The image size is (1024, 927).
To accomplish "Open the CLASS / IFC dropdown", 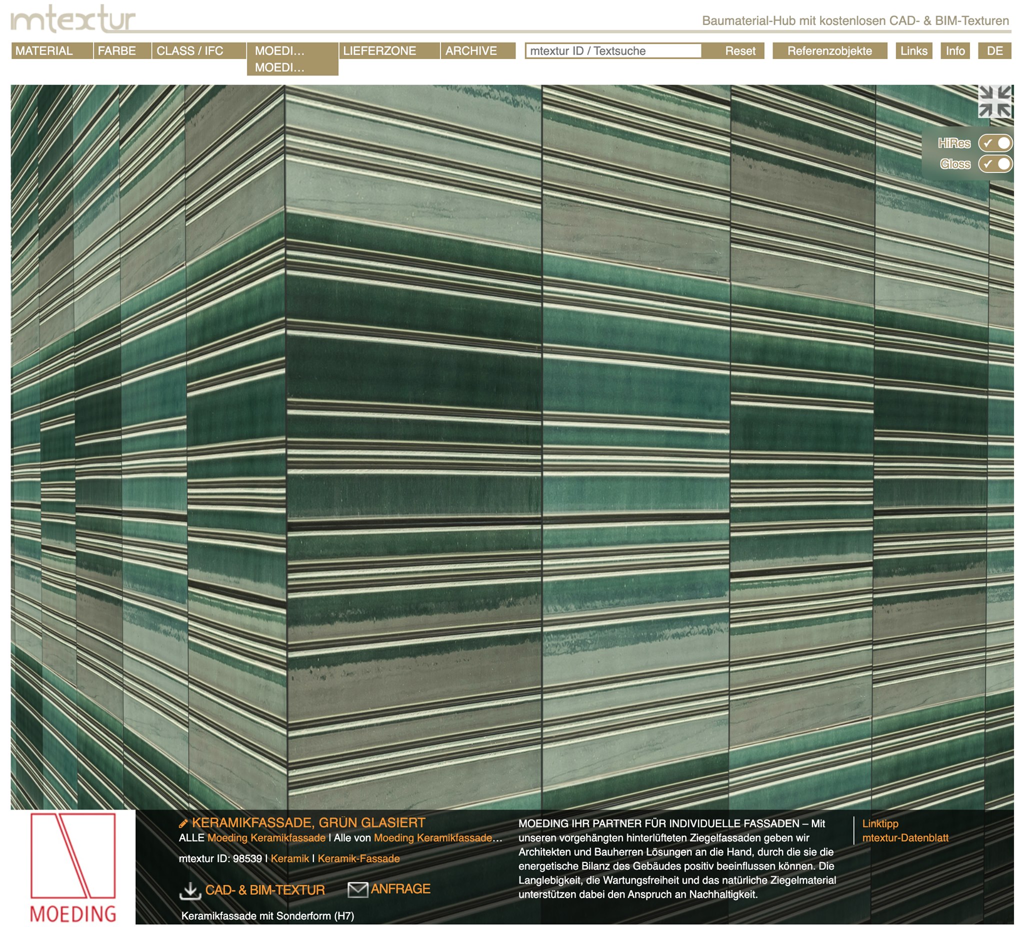I will tap(199, 51).
